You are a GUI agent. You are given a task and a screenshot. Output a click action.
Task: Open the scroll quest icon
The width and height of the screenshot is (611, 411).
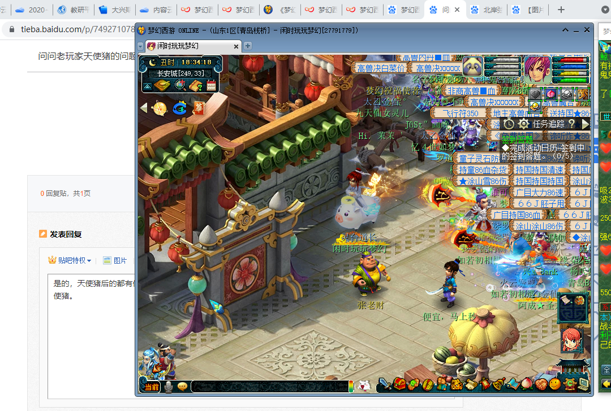(471, 384)
